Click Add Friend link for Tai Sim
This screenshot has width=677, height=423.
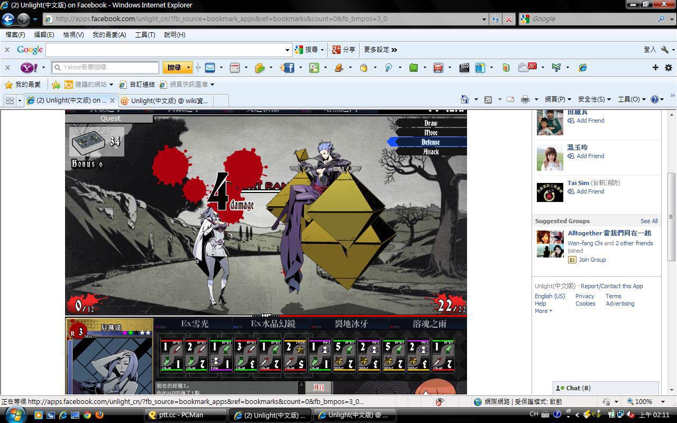pyautogui.click(x=590, y=191)
